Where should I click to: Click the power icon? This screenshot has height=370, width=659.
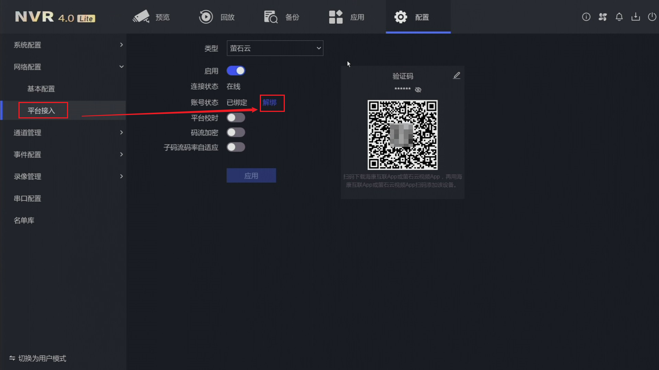[652, 17]
